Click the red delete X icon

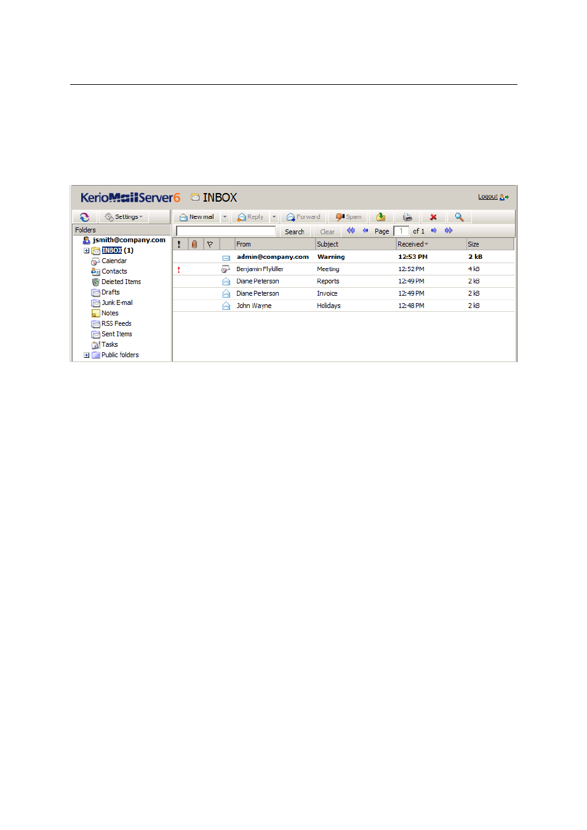pyautogui.click(x=433, y=217)
